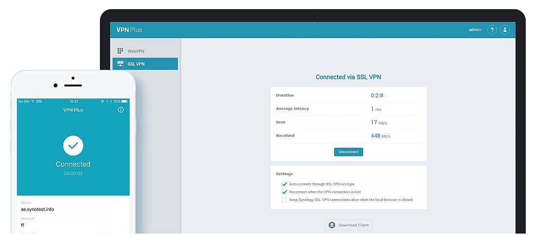The width and height of the screenshot is (536, 235).
Task: Enable Keep Synology SSL VPN connections alive
Action: (x=284, y=200)
